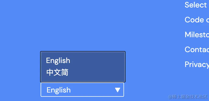Click empty space right of English option

tap(97, 61)
